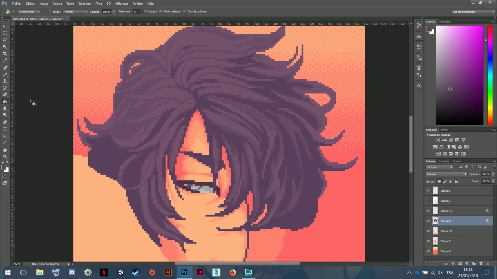Uncheck the Pixels contigus checkbox
Image resolution: width=497 pixels, height=279 pixels.
[x=161, y=12]
